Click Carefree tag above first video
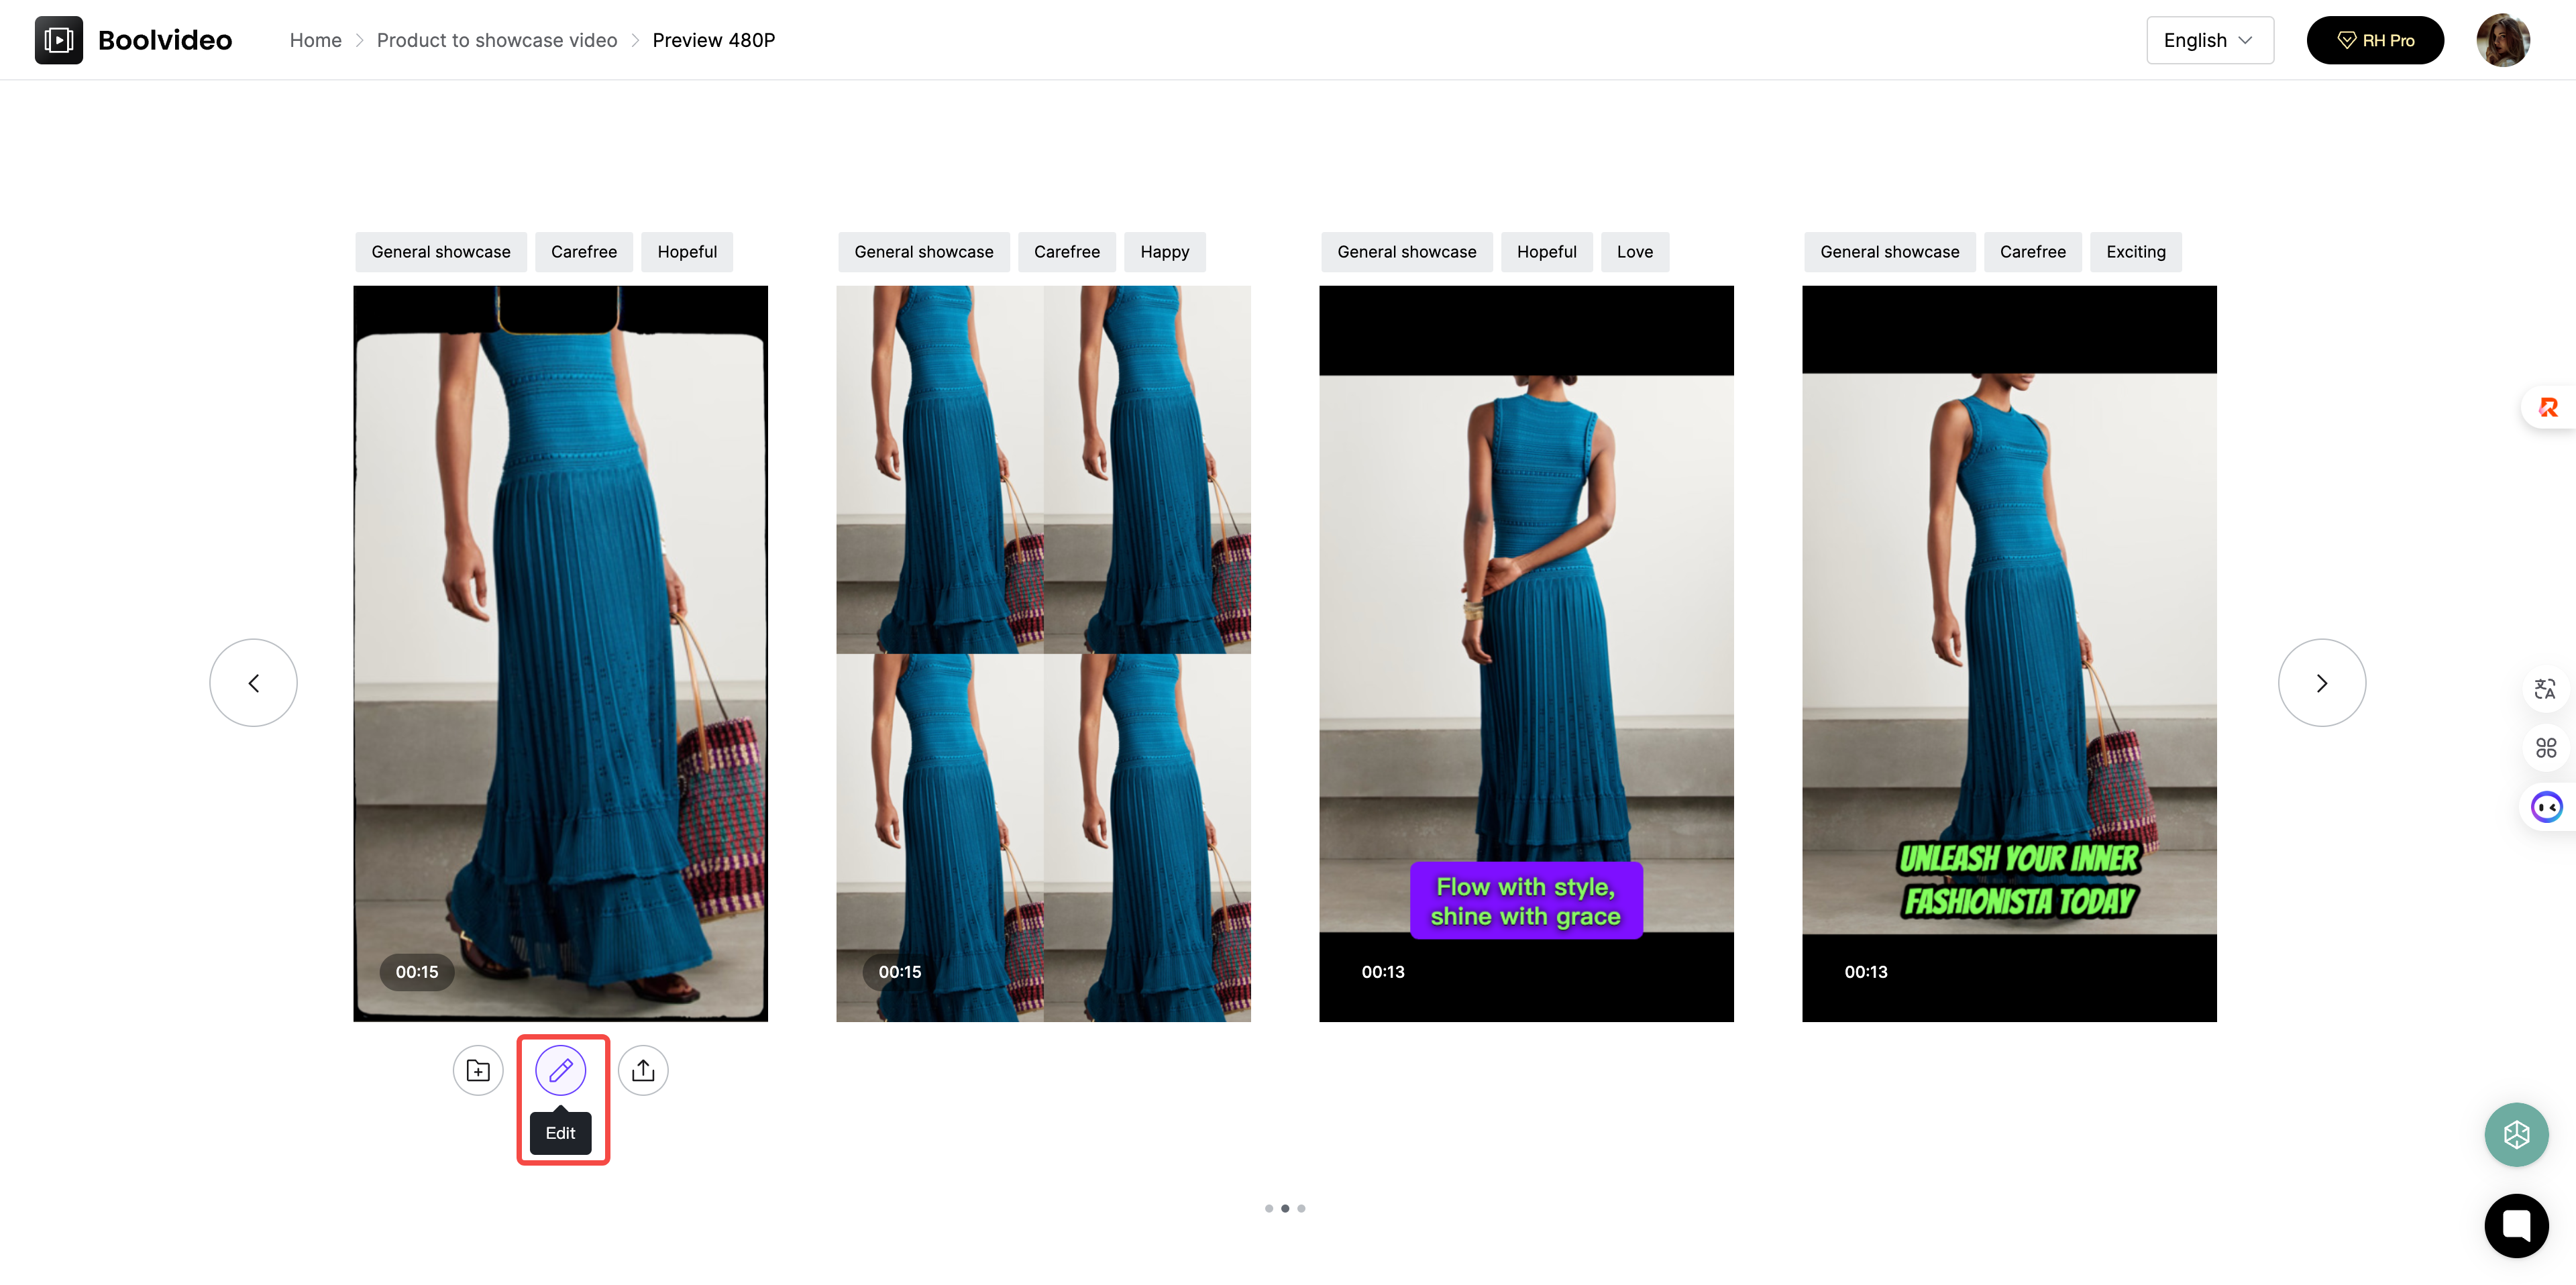The image size is (2576, 1285). pos(584,252)
